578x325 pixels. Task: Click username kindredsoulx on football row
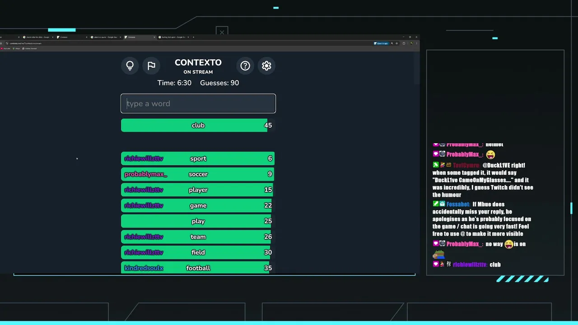[144, 268]
